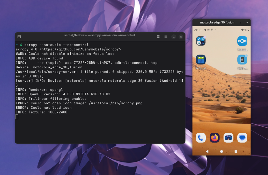
Task: Click the 'device motorola_edge_30_fusion' line
Action: [x=49, y=67]
